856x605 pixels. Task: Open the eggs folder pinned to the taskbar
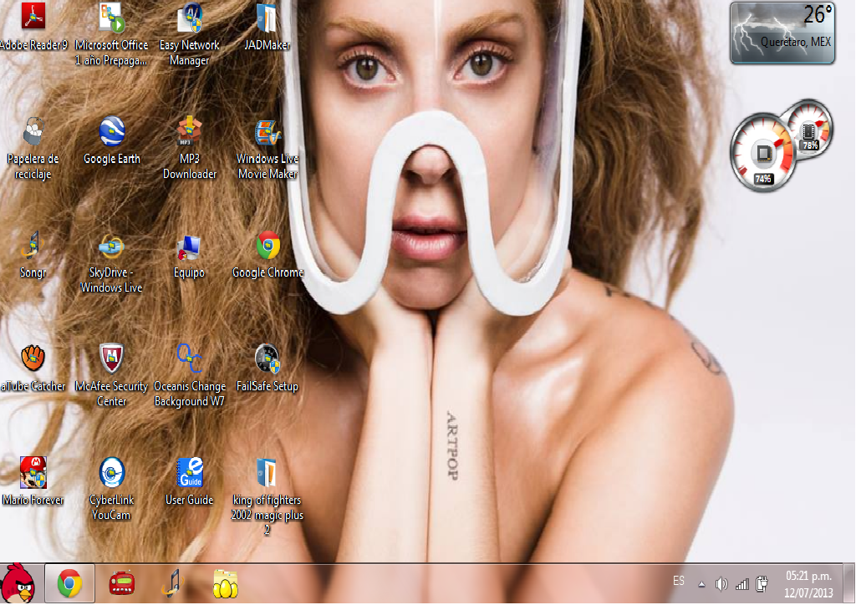pos(226,584)
